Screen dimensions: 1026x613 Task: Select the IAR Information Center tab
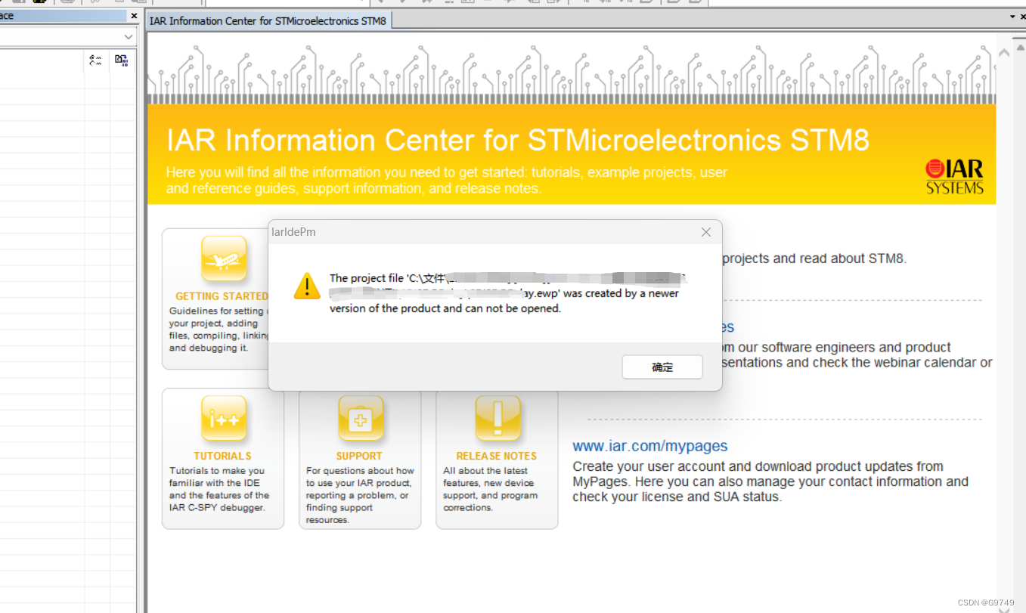268,21
